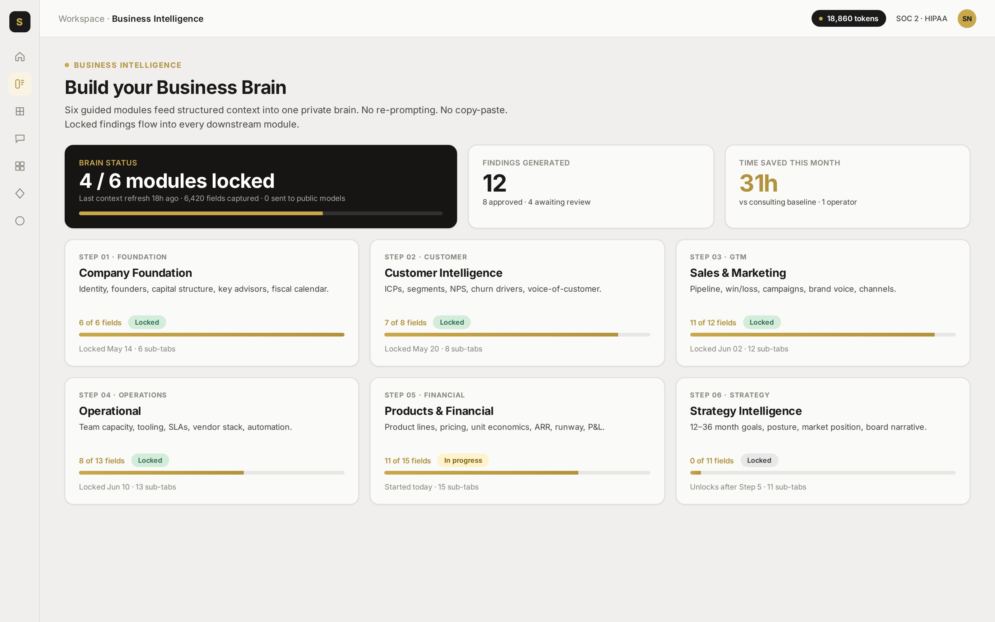Open the four-squares apps sidebar icon
995x622 pixels.
(x=20, y=166)
